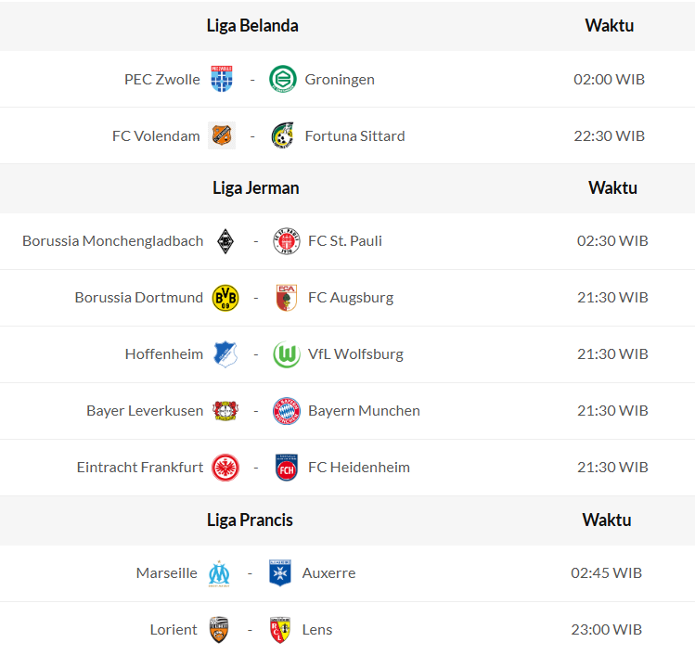Image resolution: width=695 pixels, height=655 pixels.
Task: Click the PEC Zwolle club logo
Action: pyautogui.click(x=223, y=79)
